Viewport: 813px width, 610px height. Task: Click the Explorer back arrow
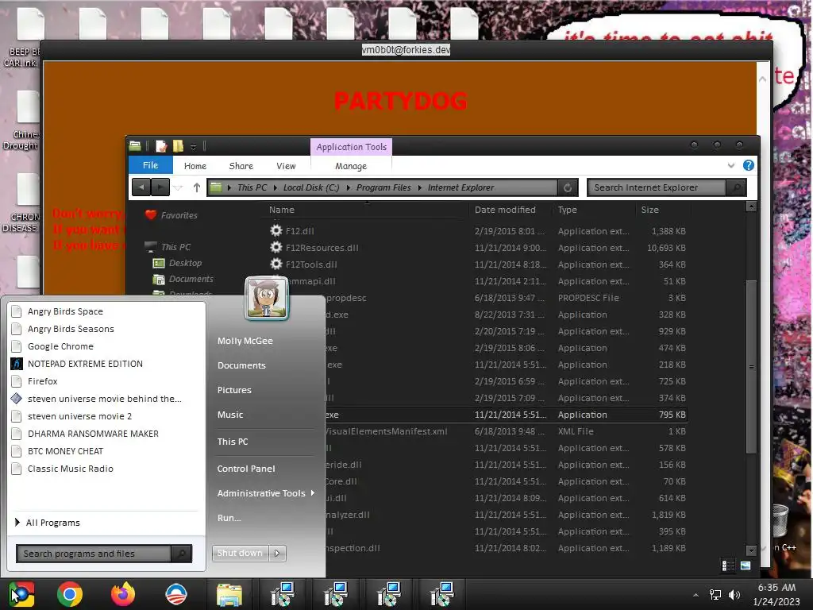[141, 187]
